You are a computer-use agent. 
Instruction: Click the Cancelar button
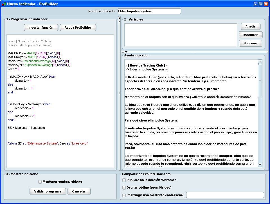tap(79, 191)
